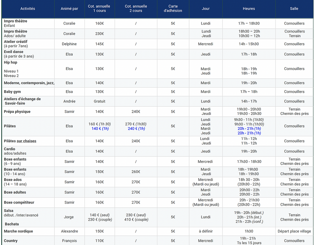Screen dimensions: 315x245
Task: Select the "Carte d'adhésion" header
Action: pyautogui.click(x=173, y=8)
